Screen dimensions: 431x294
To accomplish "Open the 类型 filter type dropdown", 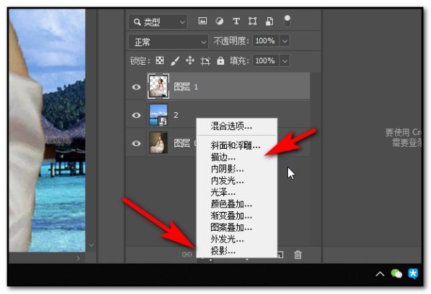I will pyautogui.click(x=157, y=21).
